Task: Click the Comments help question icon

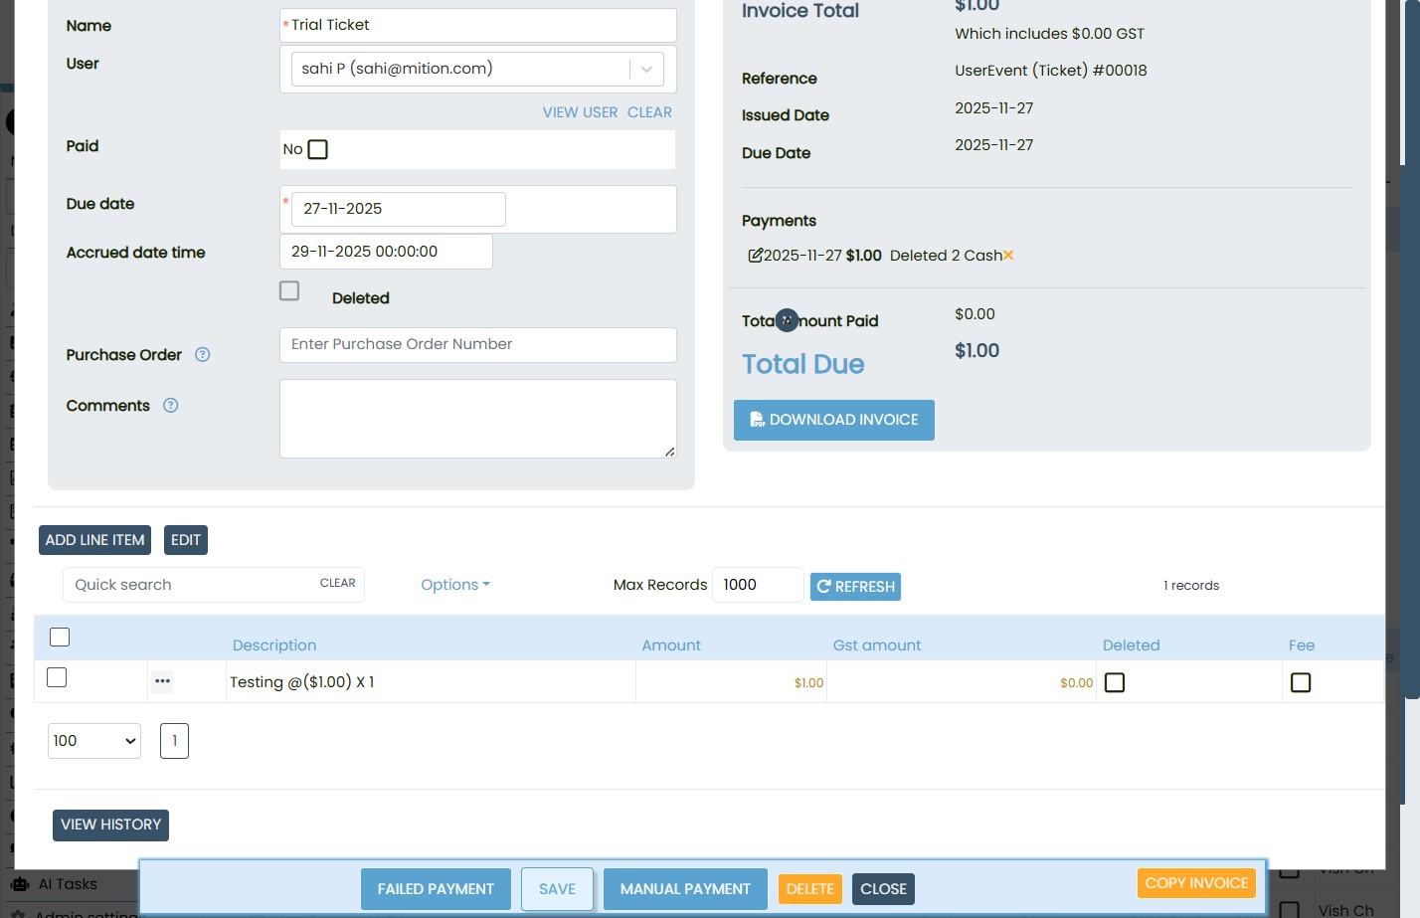Action: 170,406
